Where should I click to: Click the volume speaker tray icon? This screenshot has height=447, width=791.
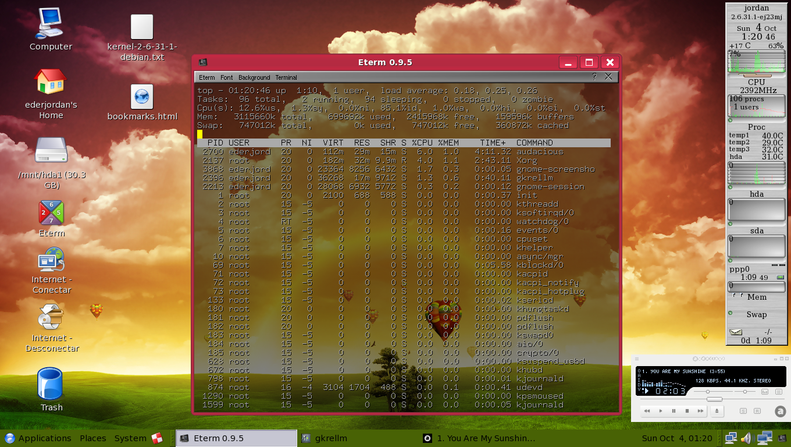[747, 438]
